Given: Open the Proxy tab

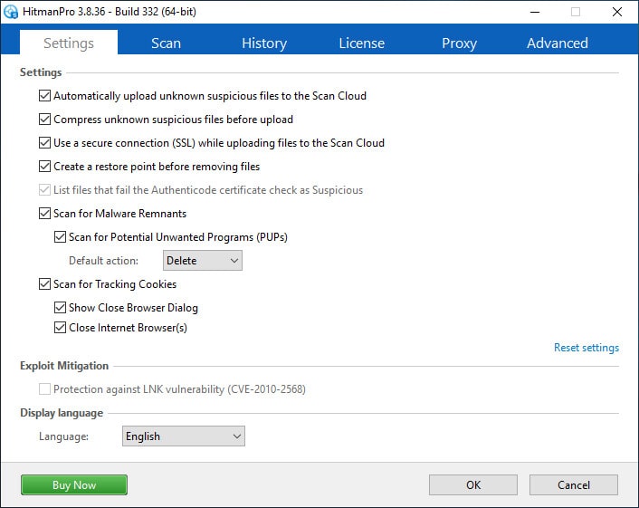Looking at the screenshot, I should (459, 43).
